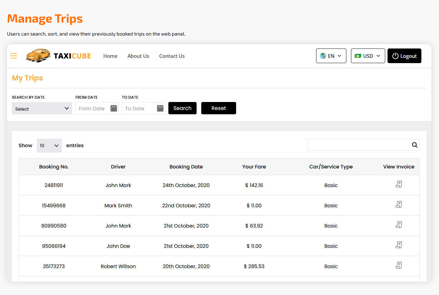Open the Contact Us page
Viewport: 439px width, 295px height.
click(172, 56)
